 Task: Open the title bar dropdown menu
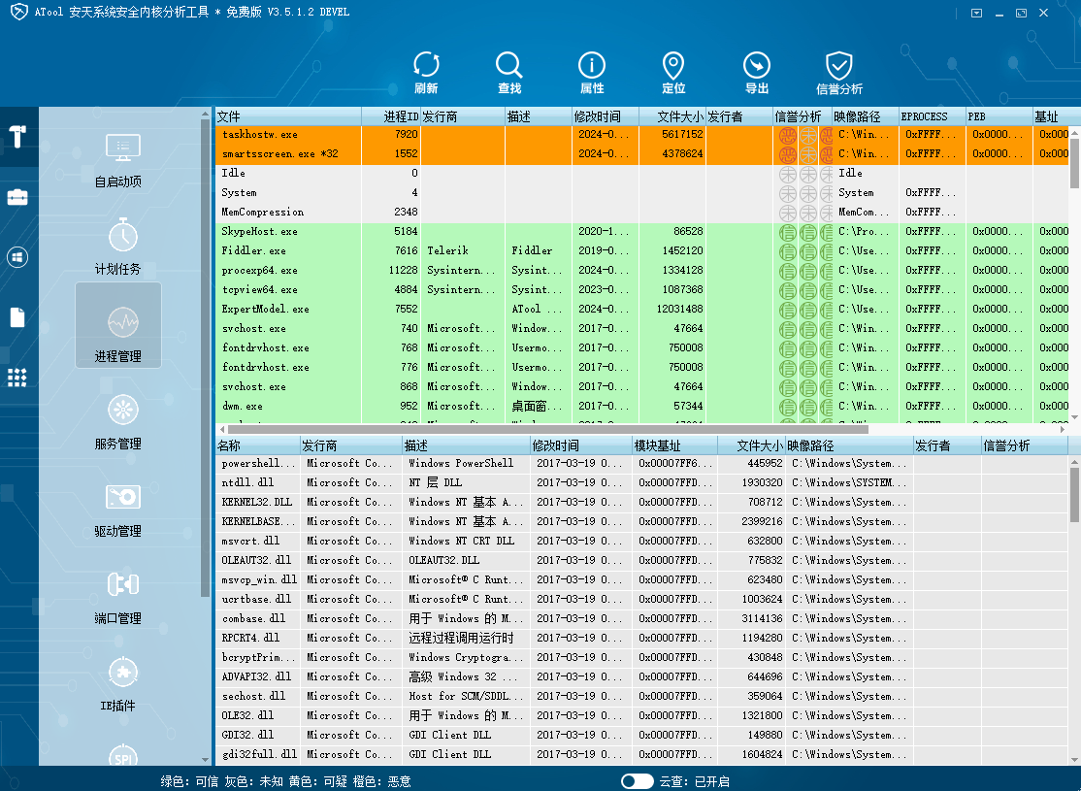[x=976, y=13]
